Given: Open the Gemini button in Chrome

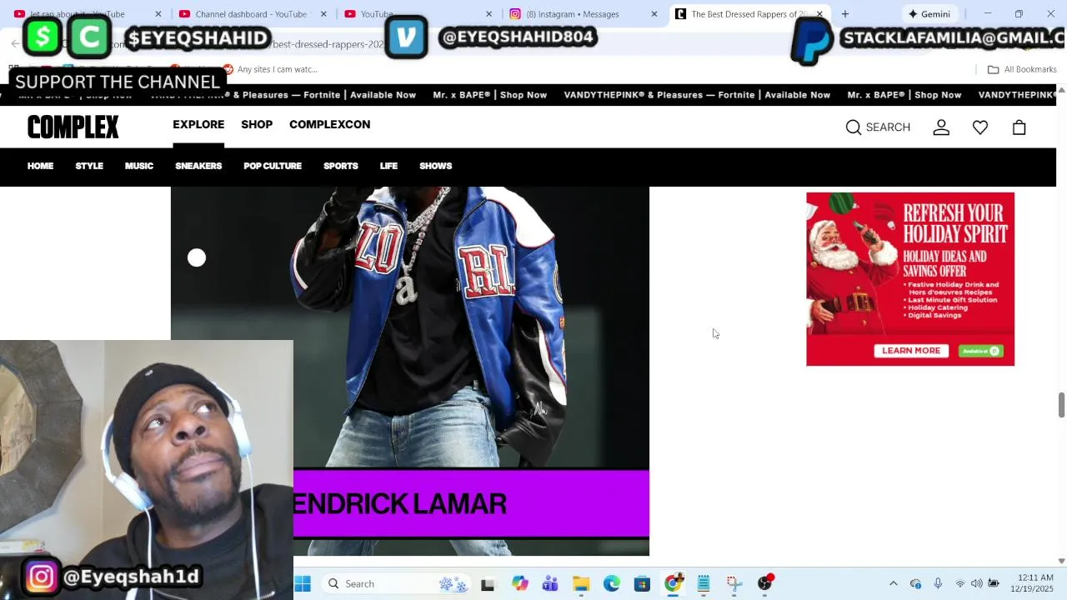Looking at the screenshot, I should coord(930,14).
